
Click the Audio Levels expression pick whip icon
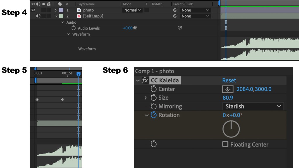(180, 28)
